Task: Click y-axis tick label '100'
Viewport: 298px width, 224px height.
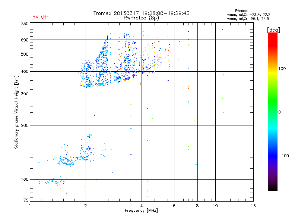Action: [25, 179]
